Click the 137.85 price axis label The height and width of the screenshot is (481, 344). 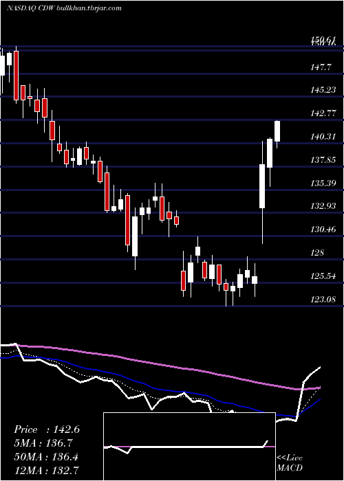[x=323, y=160]
